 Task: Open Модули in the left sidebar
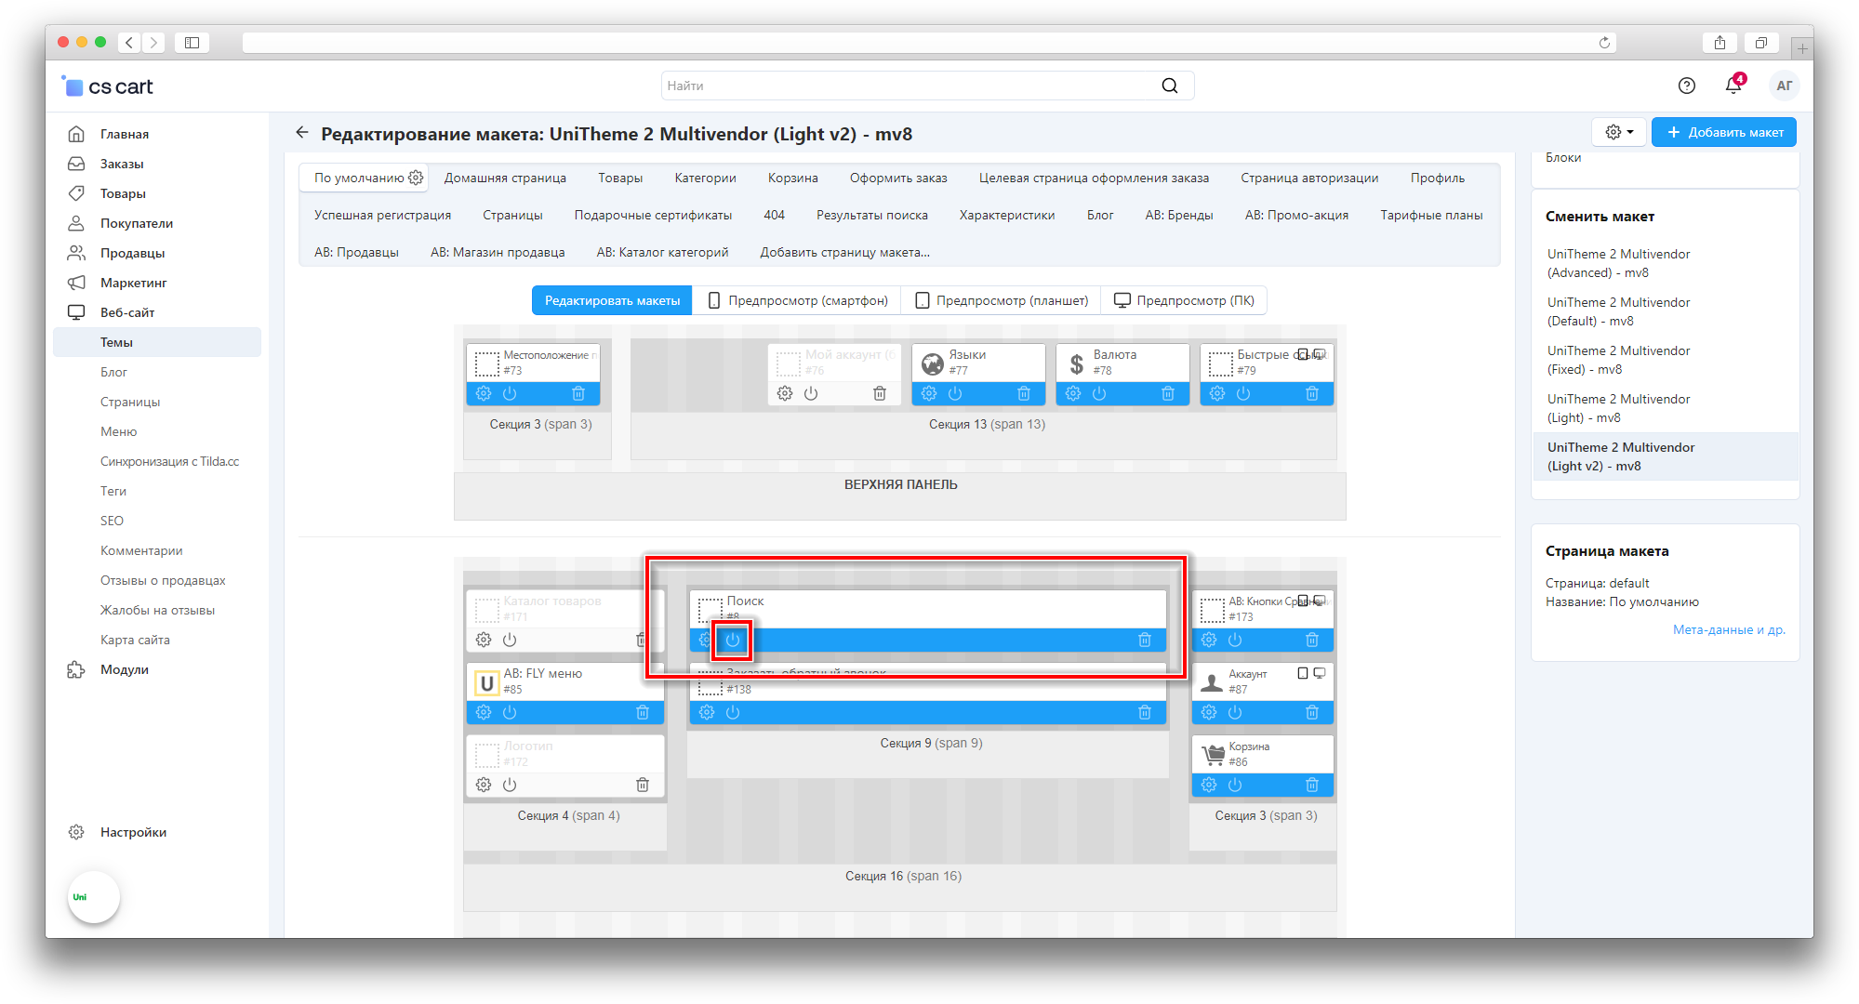[124, 669]
